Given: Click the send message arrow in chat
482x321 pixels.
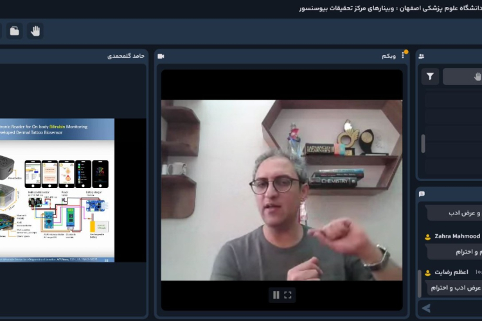Looking at the screenshot, I should (425, 309).
